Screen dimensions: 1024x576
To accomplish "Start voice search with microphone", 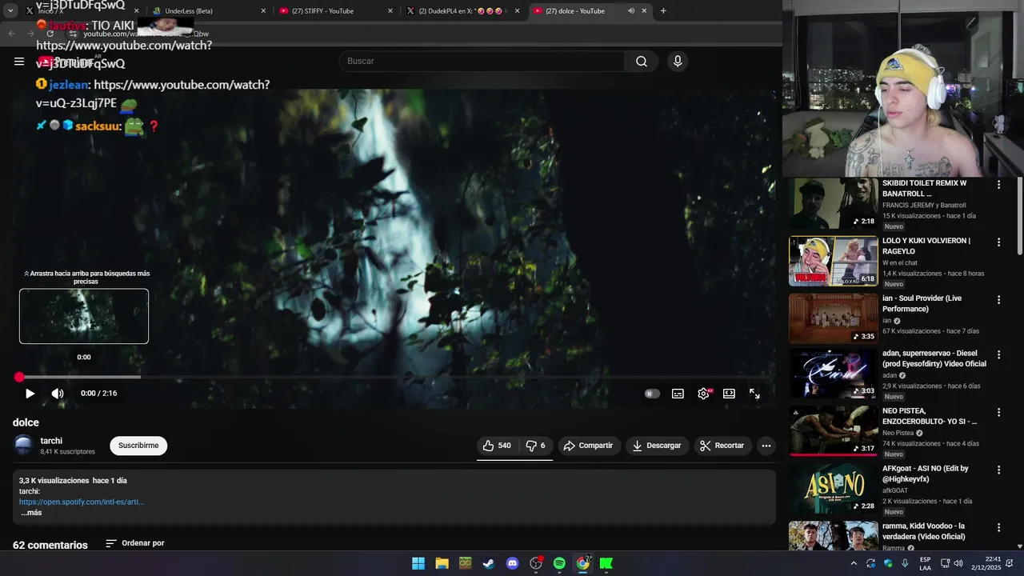I will (x=678, y=62).
